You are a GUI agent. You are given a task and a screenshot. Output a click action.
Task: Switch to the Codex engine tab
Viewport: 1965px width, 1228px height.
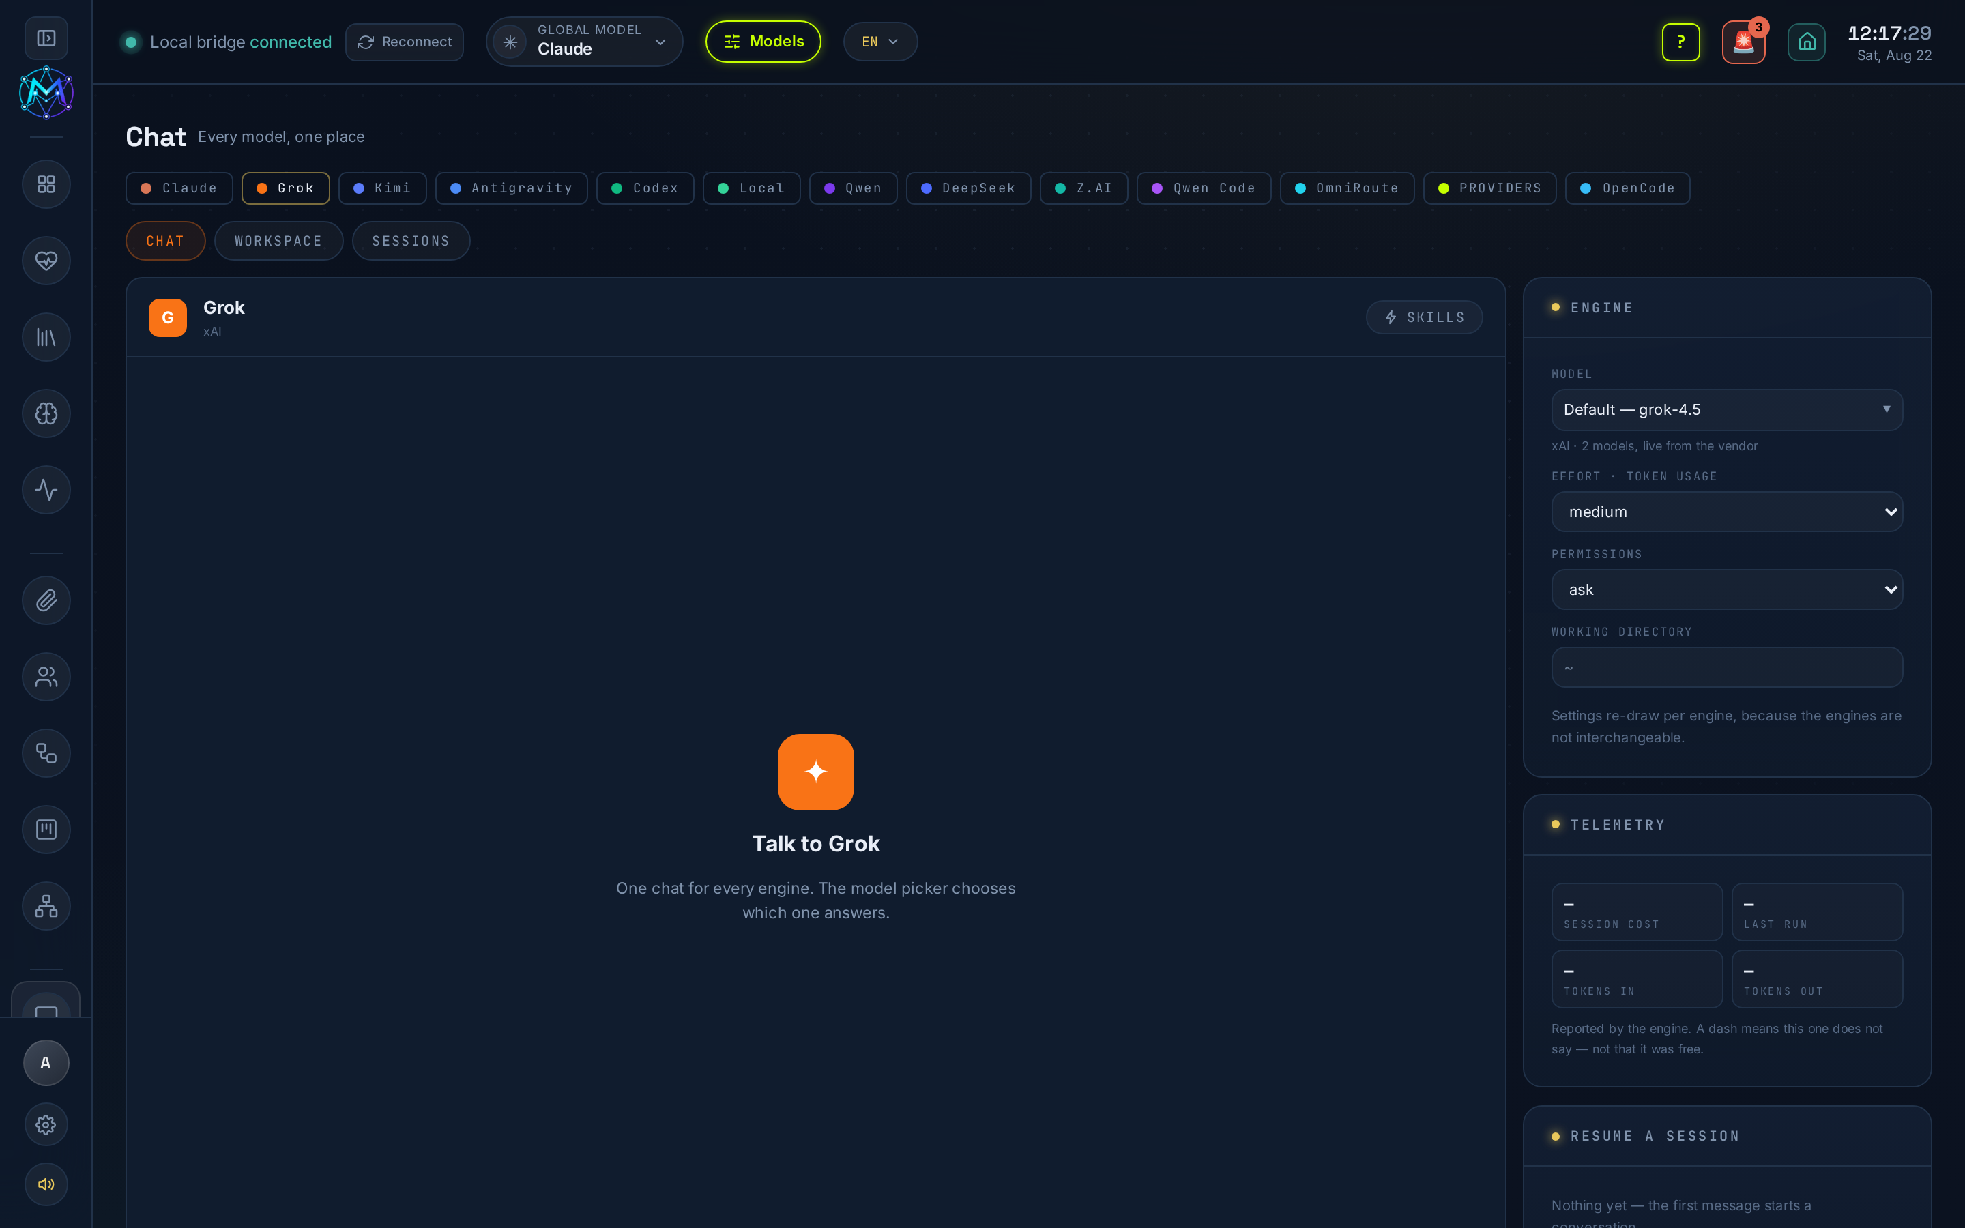[645, 188]
